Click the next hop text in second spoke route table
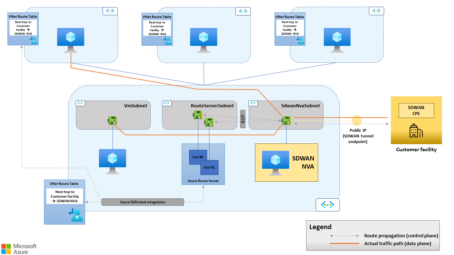 157,28
